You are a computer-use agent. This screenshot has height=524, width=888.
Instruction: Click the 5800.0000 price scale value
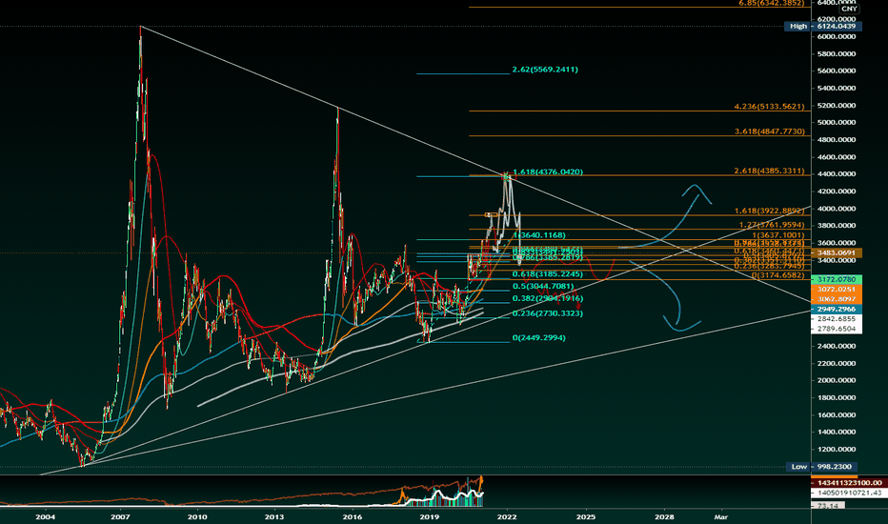(x=836, y=53)
